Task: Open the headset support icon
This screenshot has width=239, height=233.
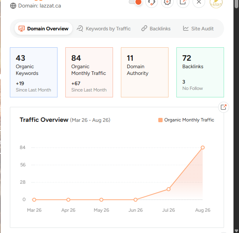Action: [152, 2]
